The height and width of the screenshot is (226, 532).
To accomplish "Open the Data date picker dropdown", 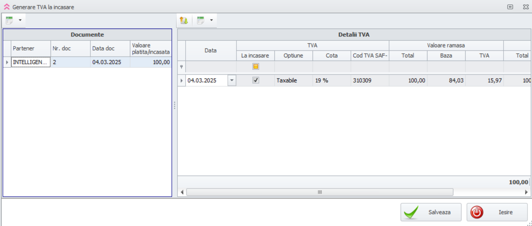I will coord(232,81).
